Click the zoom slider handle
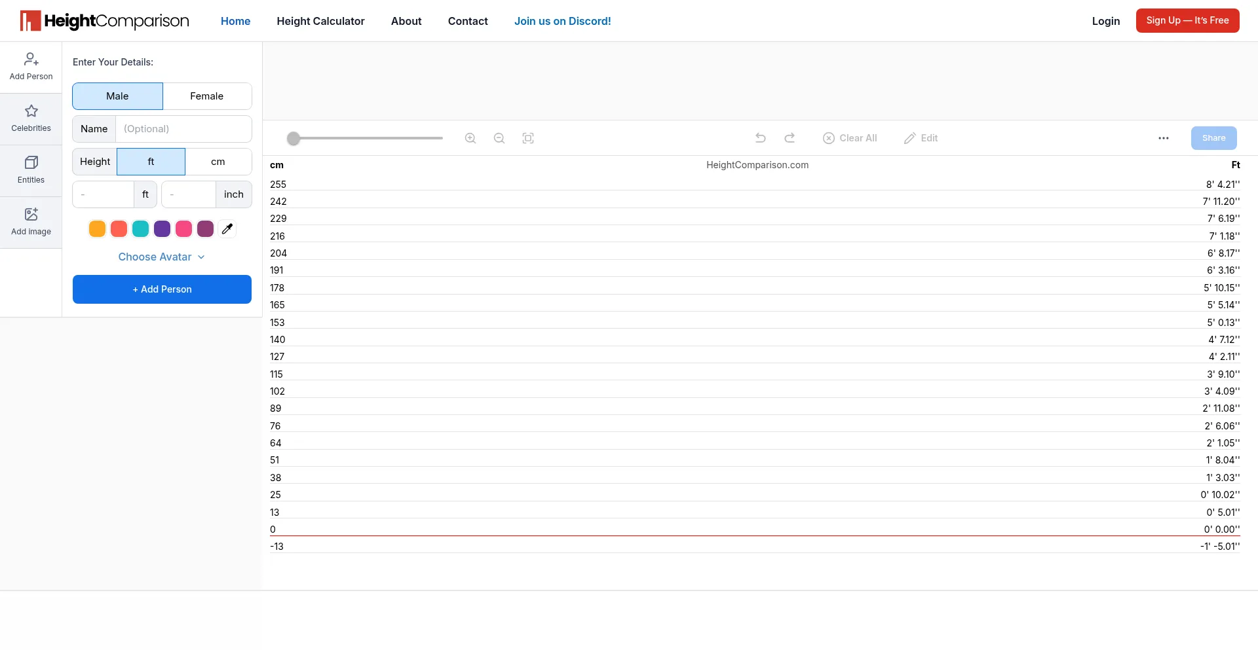Image resolution: width=1258 pixels, height=650 pixels. [x=294, y=138]
